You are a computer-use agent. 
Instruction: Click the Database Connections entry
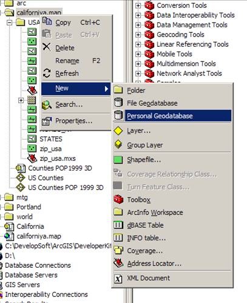click(38, 265)
